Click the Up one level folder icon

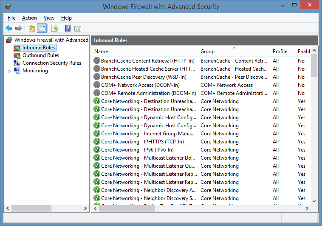pos(32,28)
